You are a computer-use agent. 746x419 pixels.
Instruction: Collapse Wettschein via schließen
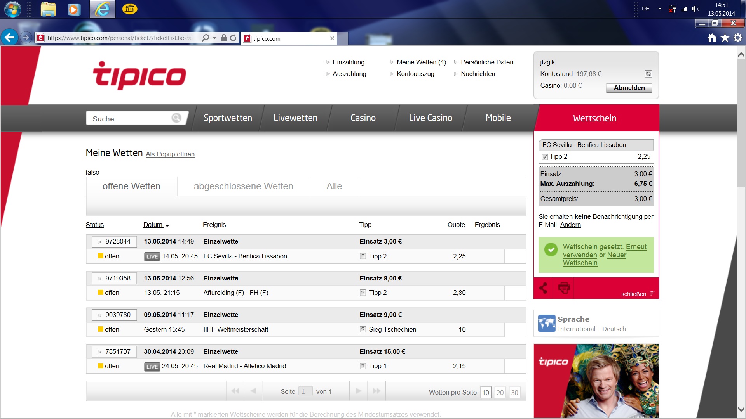(638, 294)
